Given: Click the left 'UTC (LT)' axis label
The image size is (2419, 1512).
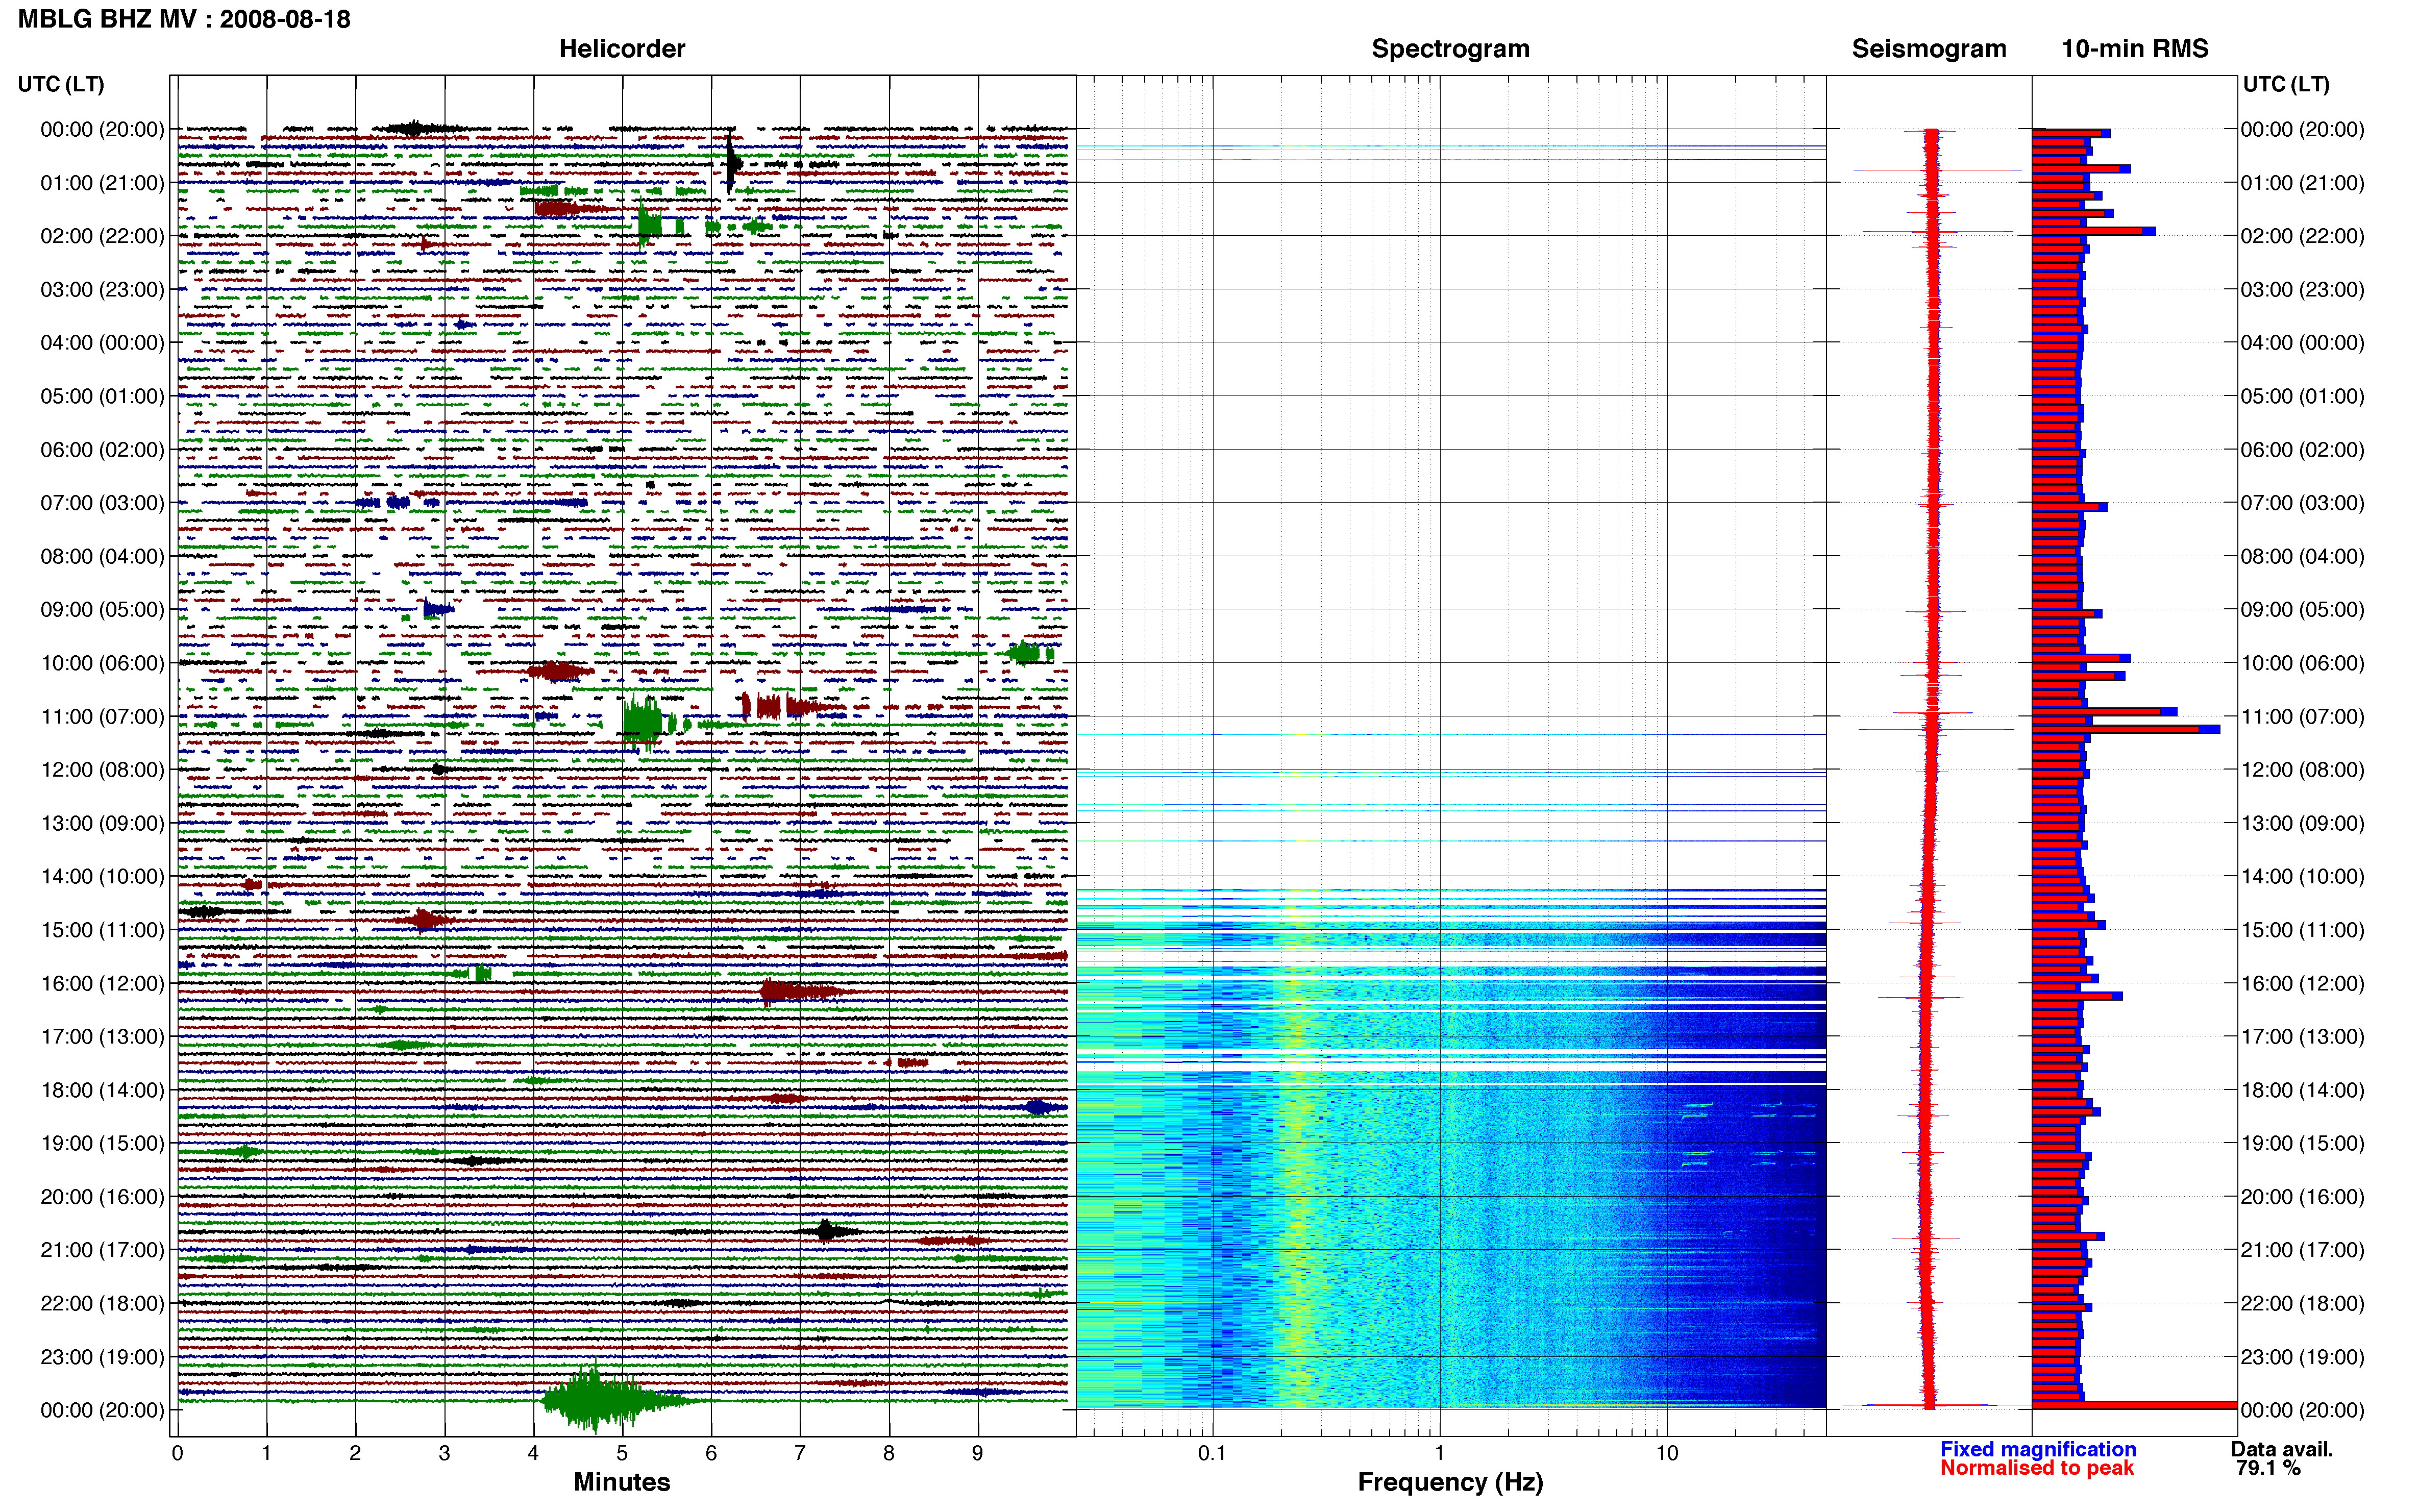Looking at the screenshot, I should [x=61, y=84].
